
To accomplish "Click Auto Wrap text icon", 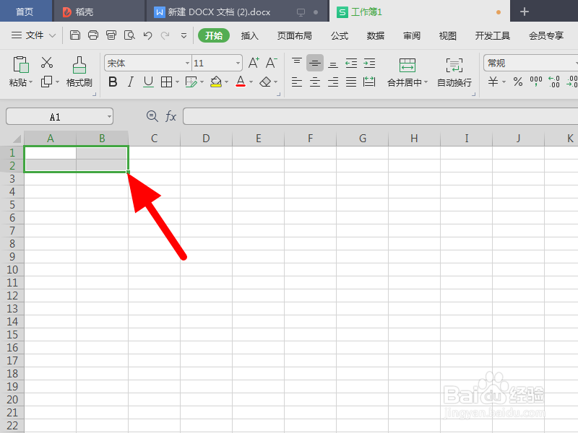I will (x=454, y=66).
